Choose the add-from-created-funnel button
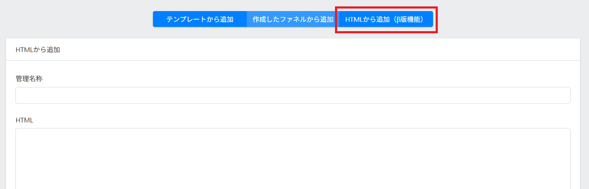Image resolution: width=589 pixels, height=189 pixels. (293, 19)
